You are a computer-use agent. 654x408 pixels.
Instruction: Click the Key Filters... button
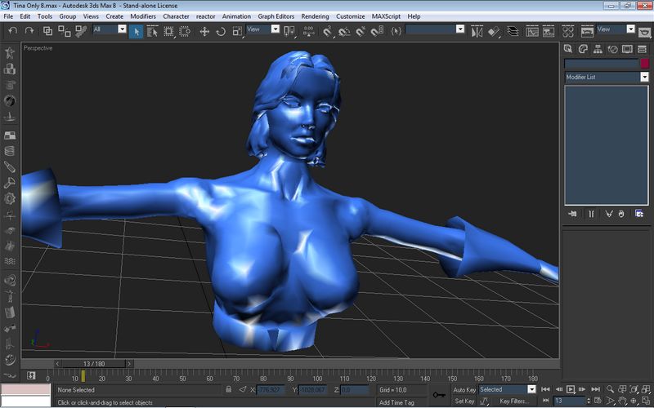(x=513, y=401)
